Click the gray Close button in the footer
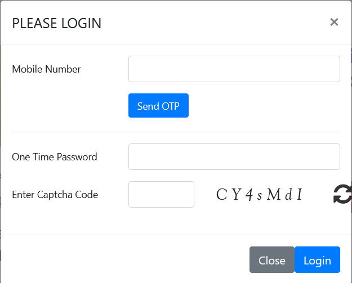This screenshot has height=283, width=352. point(271,260)
